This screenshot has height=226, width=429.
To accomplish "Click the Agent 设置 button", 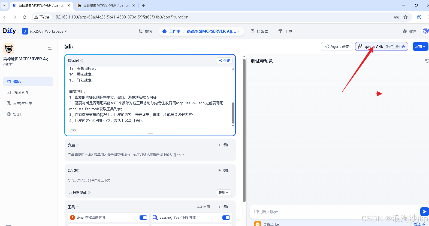I will tap(337, 46).
